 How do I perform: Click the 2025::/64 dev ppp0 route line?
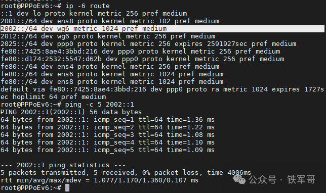click(x=148, y=44)
